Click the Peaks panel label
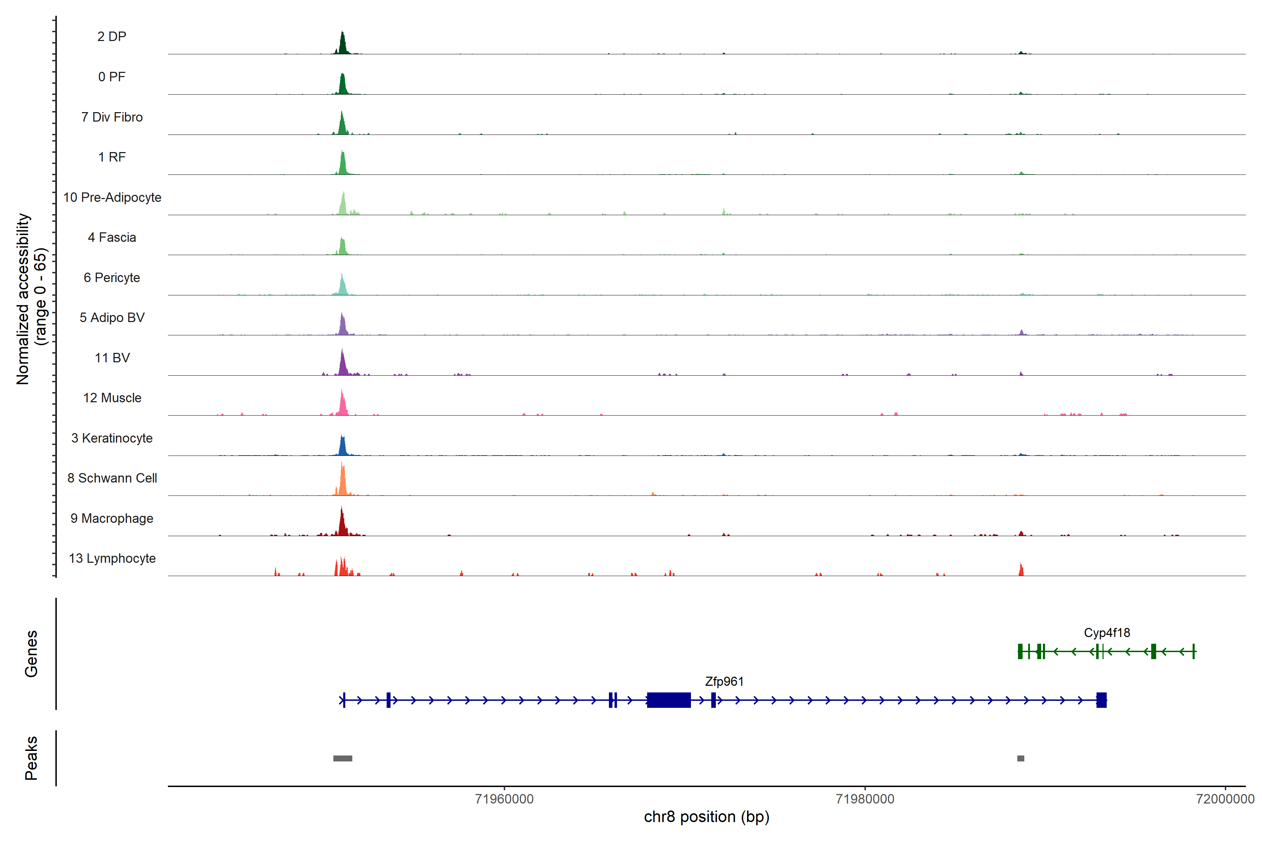The image size is (1262, 841). (31, 758)
